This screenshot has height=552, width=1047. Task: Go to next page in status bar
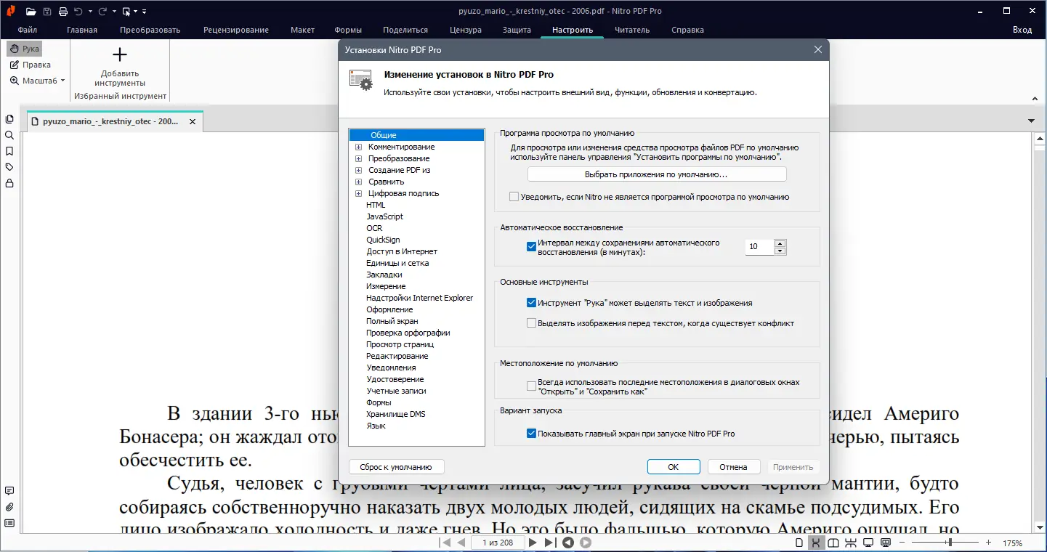tap(533, 543)
